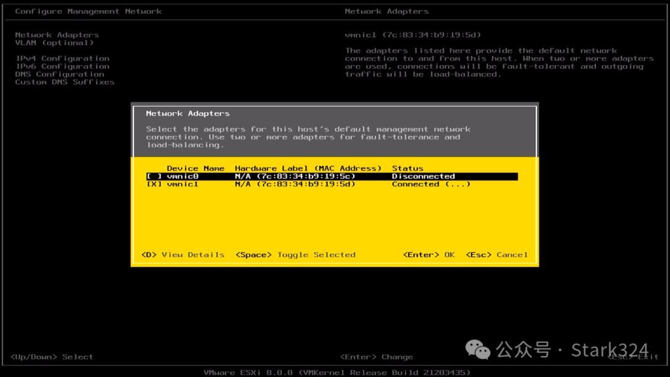This screenshot has width=670, height=377.
Task: Toggle the vmnic1 adapter checkbox
Action: coord(154,184)
